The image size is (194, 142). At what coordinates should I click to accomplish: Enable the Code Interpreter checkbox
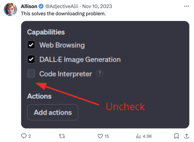click(x=31, y=74)
